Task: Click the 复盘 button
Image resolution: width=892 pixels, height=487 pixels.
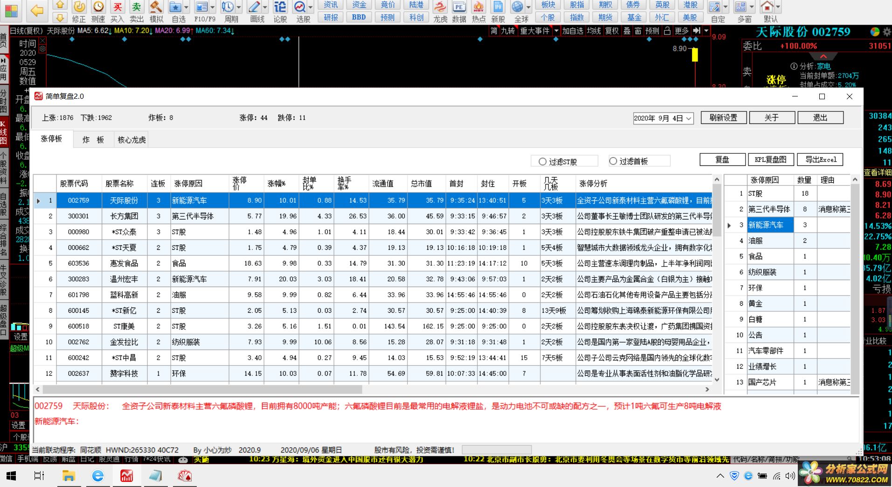Action: pyautogui.click(x=722, y=159)
